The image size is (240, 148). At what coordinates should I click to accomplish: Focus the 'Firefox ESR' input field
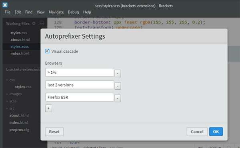coord(80,97)
